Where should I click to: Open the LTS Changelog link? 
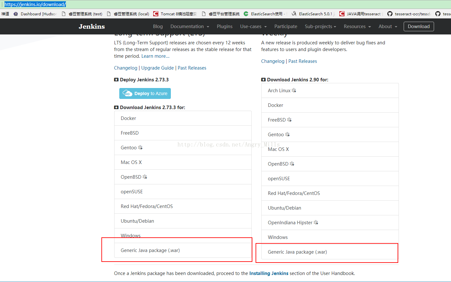pos(126,68)
